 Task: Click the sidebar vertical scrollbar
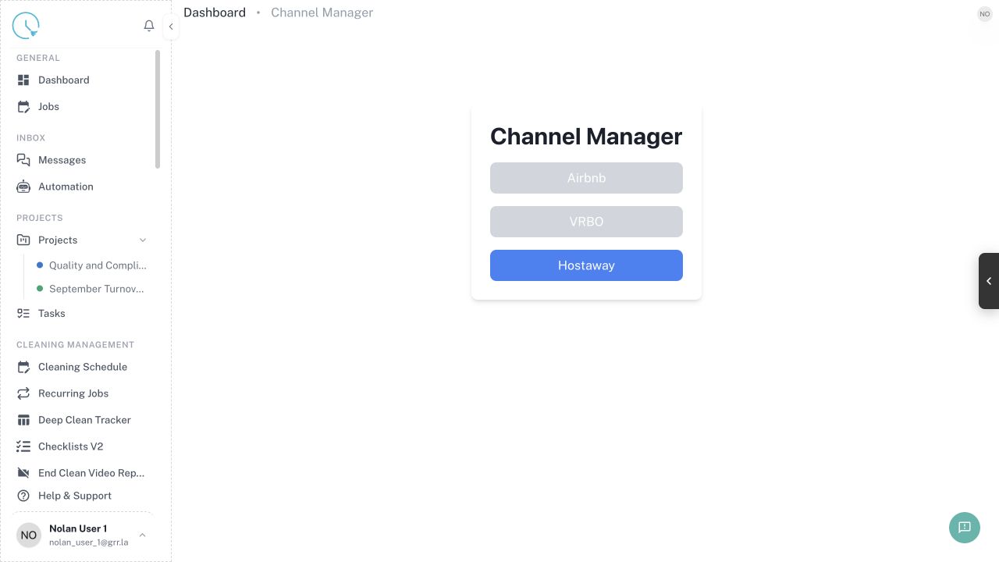pyautogui.click(x=158, y=109)
